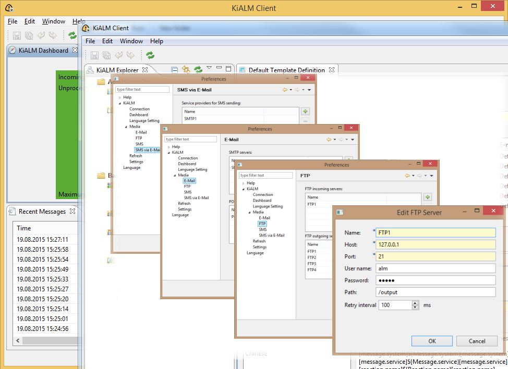Click Undo arrow in front KiALM Client toolbar
The image size is (508, 369).
(118, 55)
